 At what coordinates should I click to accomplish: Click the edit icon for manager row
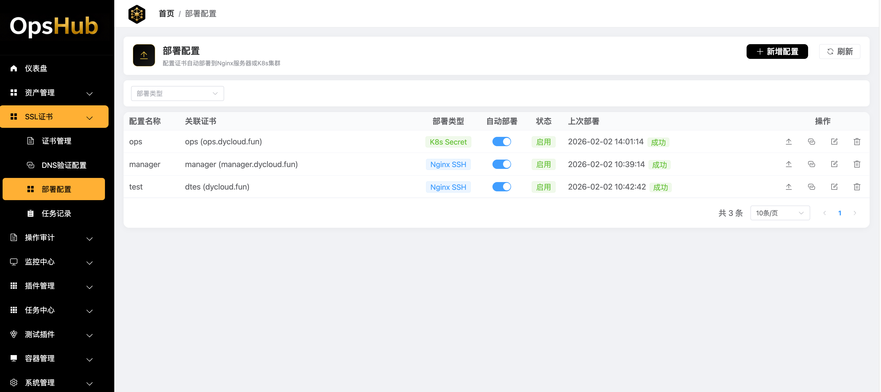[834, 164]
